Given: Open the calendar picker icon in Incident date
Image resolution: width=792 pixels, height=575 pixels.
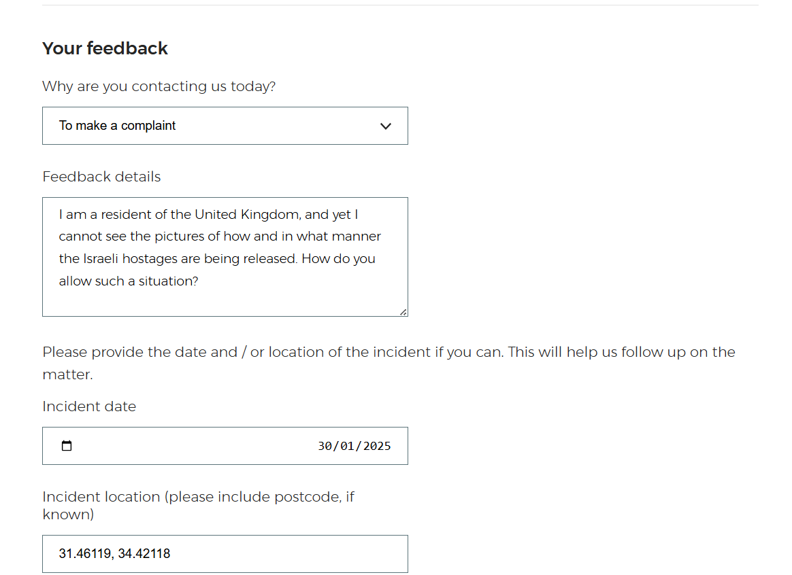Looking at the screenshot, I should [67, 446].
